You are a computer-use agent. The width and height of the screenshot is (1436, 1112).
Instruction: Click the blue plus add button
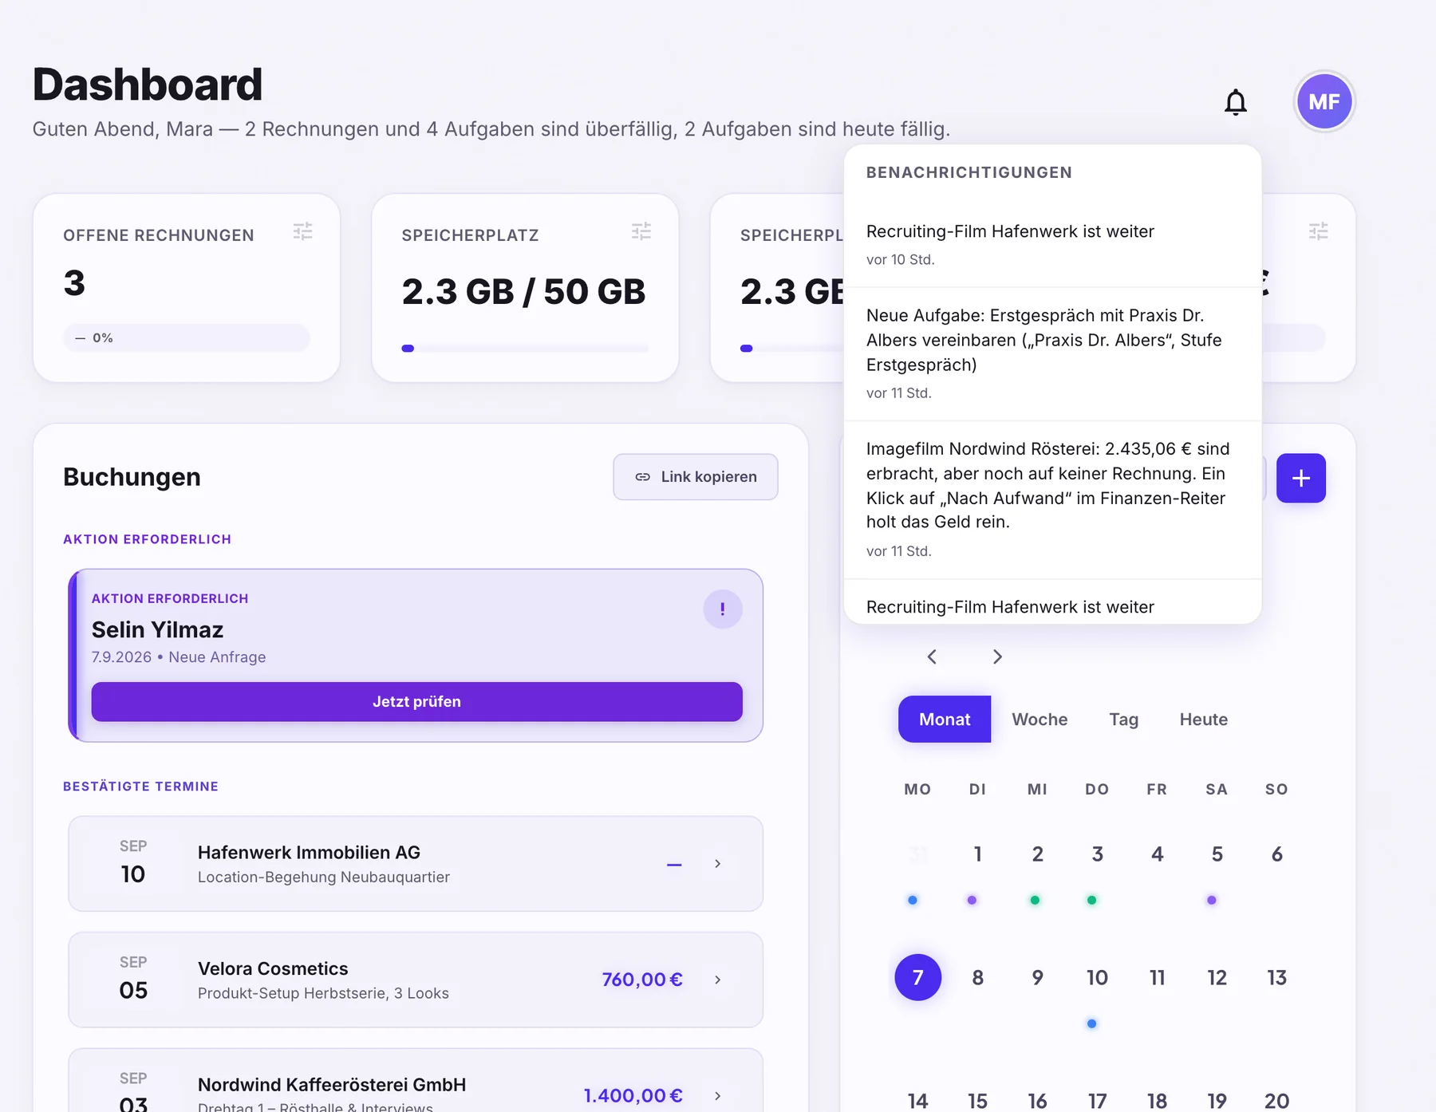coord(1300,478)
